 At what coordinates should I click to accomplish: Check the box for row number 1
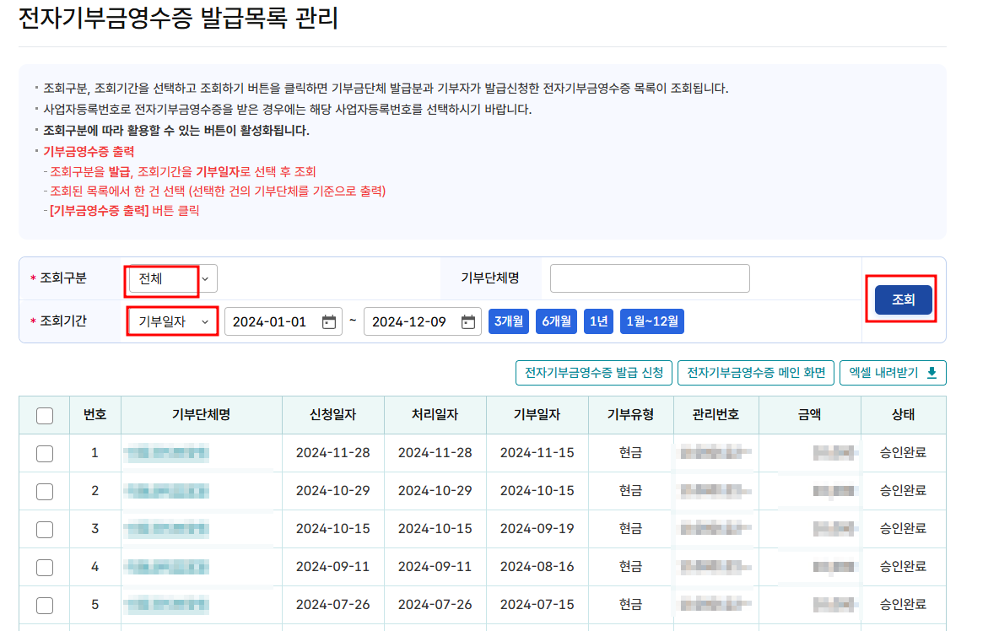(x=45, y=453)
